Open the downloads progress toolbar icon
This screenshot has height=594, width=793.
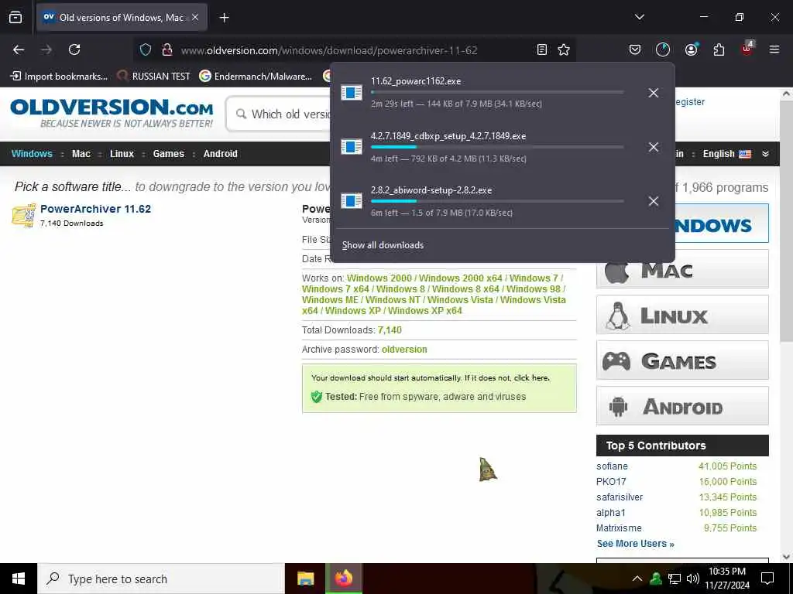(663, 49)
